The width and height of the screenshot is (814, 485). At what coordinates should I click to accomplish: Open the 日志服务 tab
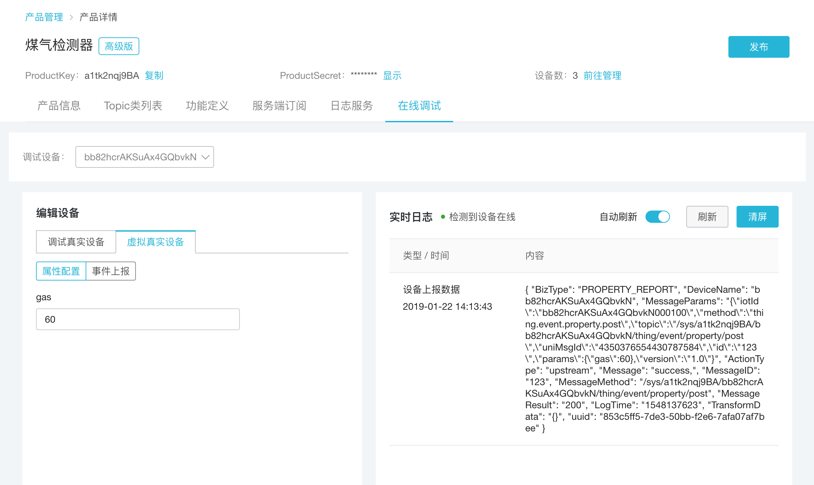tap(352, 106)
